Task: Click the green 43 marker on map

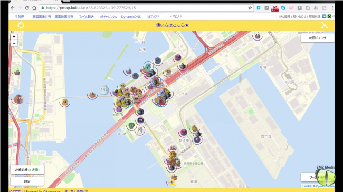Action: coord(131,125)
